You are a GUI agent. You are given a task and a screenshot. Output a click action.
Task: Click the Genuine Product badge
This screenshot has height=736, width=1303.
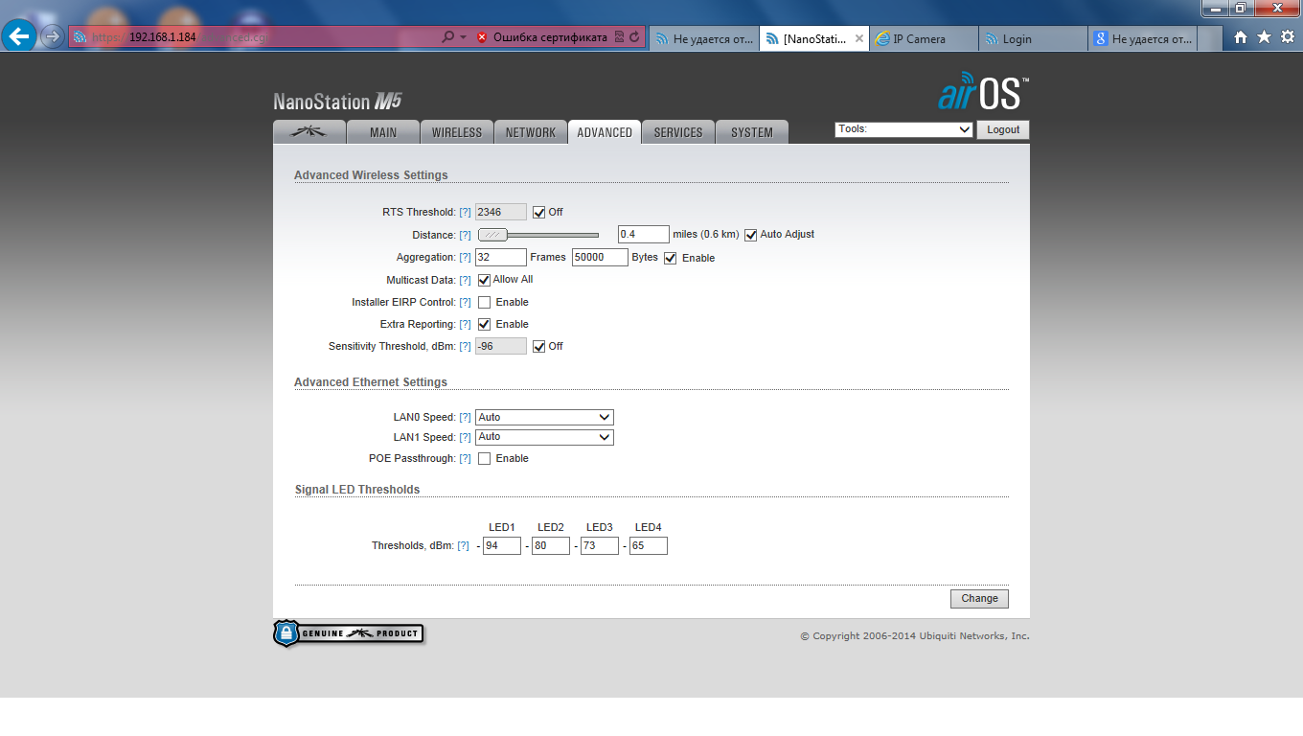(x=348, y=633)
